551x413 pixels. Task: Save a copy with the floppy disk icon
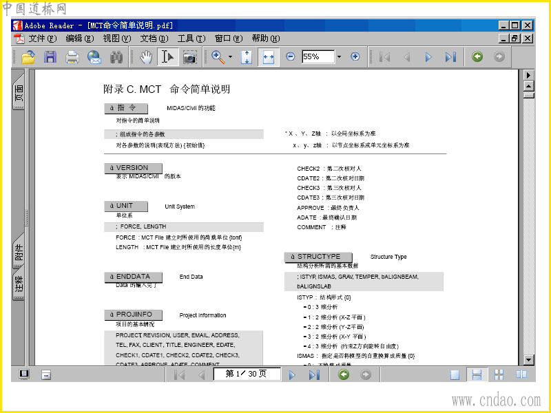(50, 57)
